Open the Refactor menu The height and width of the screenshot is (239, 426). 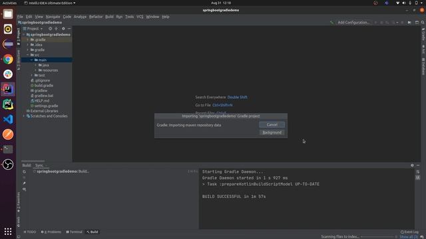(96, 17)
